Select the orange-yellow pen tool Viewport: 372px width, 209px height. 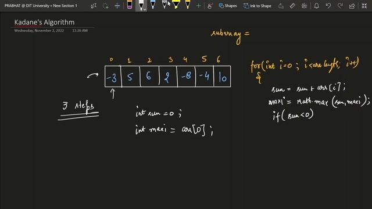(188, 5)
